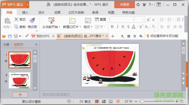Screen dimensions: 189x105
Task: Switch to normal view icon
Action: click(x=97, y=101)
